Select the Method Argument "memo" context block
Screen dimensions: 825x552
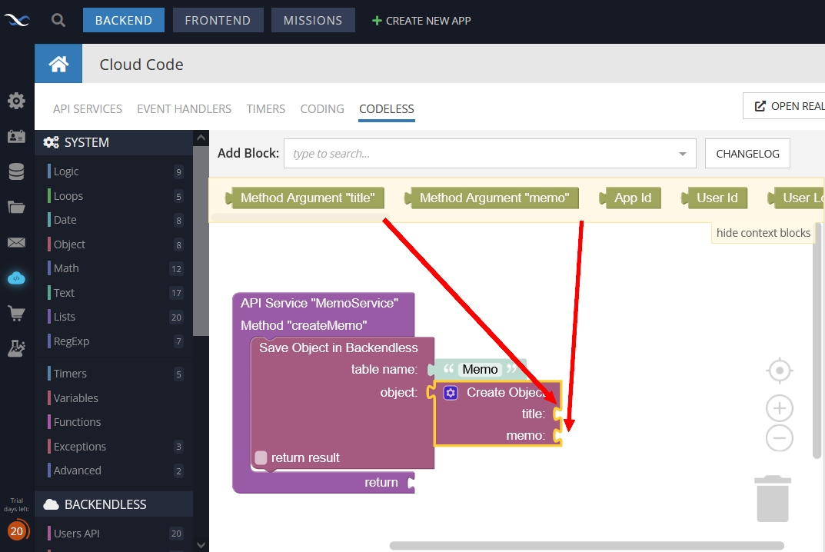[x=491, y=198]
